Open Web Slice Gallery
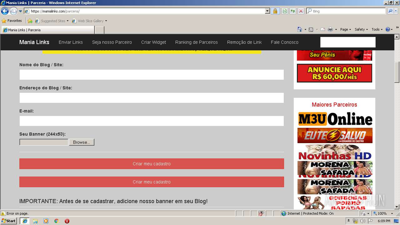The height and width of the screenshot is (225, 400). tap(89, 21)
